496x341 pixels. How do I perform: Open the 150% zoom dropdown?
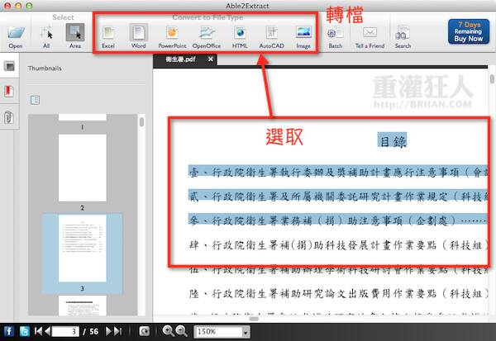(x=246, y=332)
